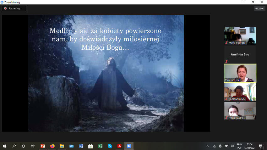Select Poplawska M. video thumbnail

click(x=240, y=92)
